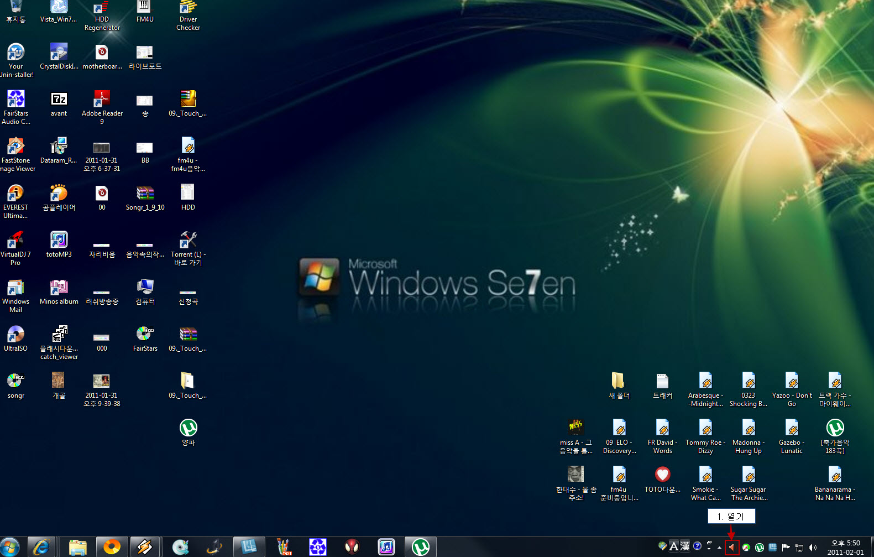
Task: Launch UltraISO from the desktop
Action: 16,339
